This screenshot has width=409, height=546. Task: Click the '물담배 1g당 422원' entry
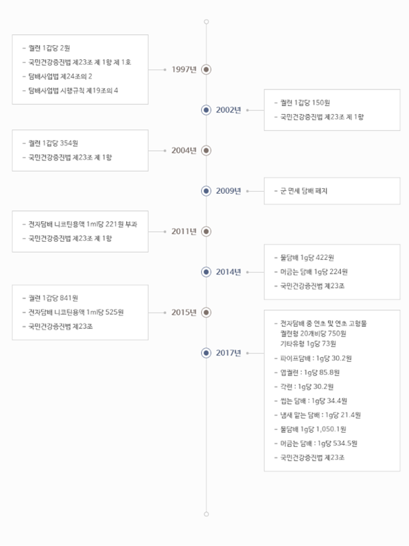[307, 258]
